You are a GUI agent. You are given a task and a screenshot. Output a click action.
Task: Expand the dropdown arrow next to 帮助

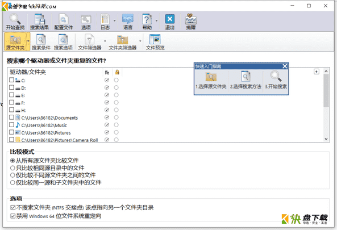pos(156,21)
